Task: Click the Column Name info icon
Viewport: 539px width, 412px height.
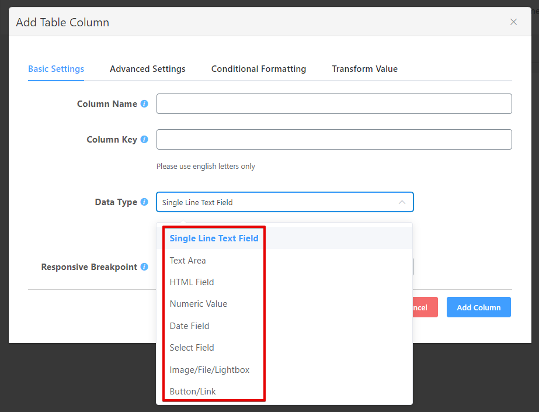Action: (144, 104)
